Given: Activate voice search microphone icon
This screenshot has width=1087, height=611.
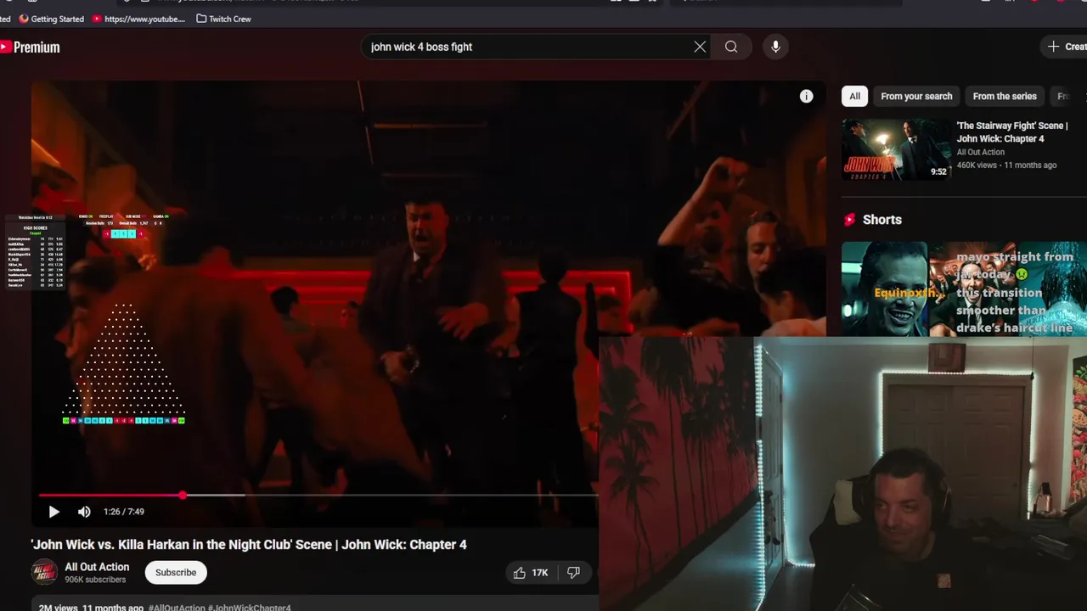Looking at the screenshot, I should pyautogui.click(x=775, y=47).
